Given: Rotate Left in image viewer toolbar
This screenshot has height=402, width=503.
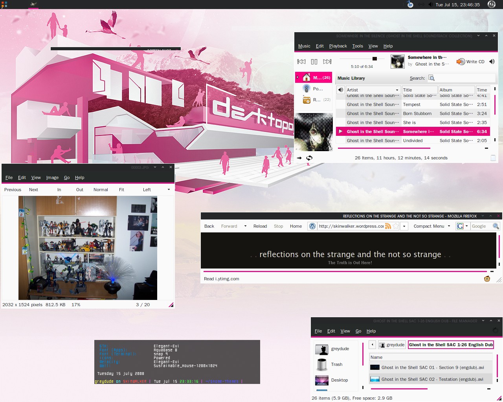Looking at the screenshot, I should [x=147, y=190].
